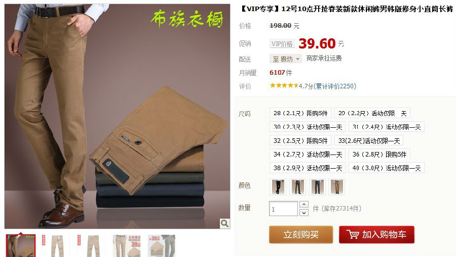Show the second beige pants thumbnail
The width and height of the screenshot is (456, 257).
[56, 245]
